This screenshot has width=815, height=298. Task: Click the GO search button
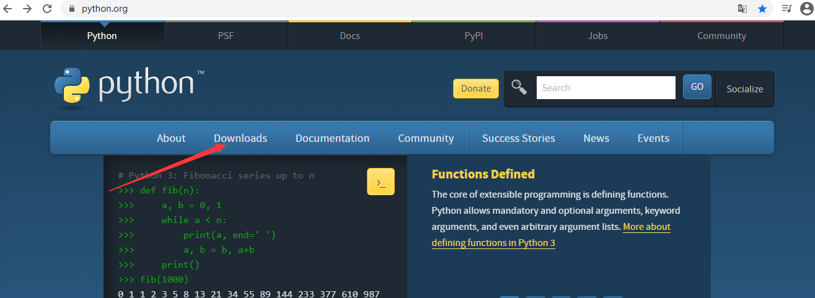click(x=697, y=87)
